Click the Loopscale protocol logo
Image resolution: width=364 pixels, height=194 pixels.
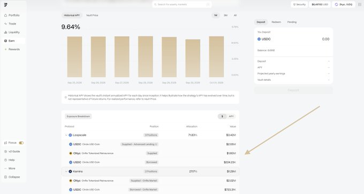pos(70,135)
